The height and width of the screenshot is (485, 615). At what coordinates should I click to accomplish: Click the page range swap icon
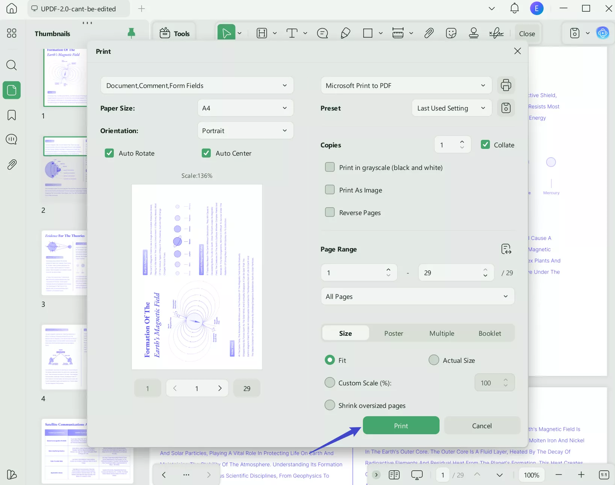coord(506,249)
